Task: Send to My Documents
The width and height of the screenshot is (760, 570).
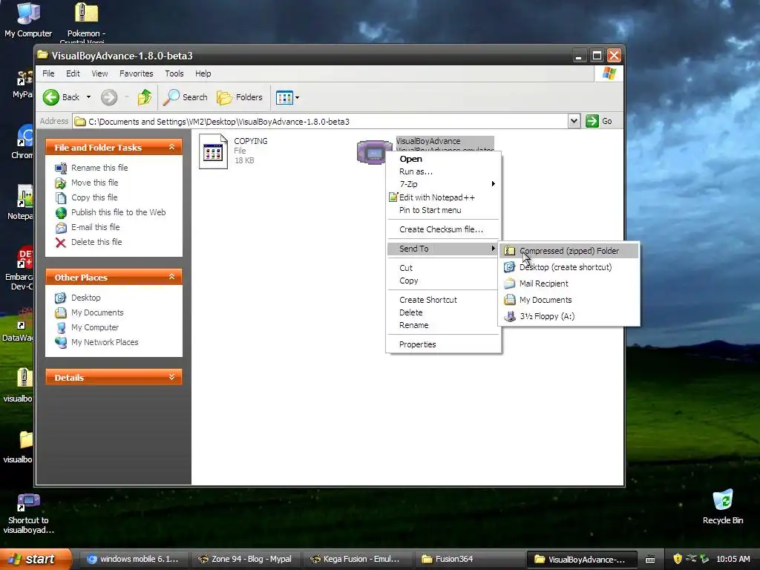Action: 569,300
